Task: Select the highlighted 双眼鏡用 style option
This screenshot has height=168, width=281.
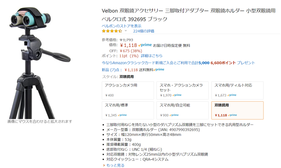Action: click(237, 111)
